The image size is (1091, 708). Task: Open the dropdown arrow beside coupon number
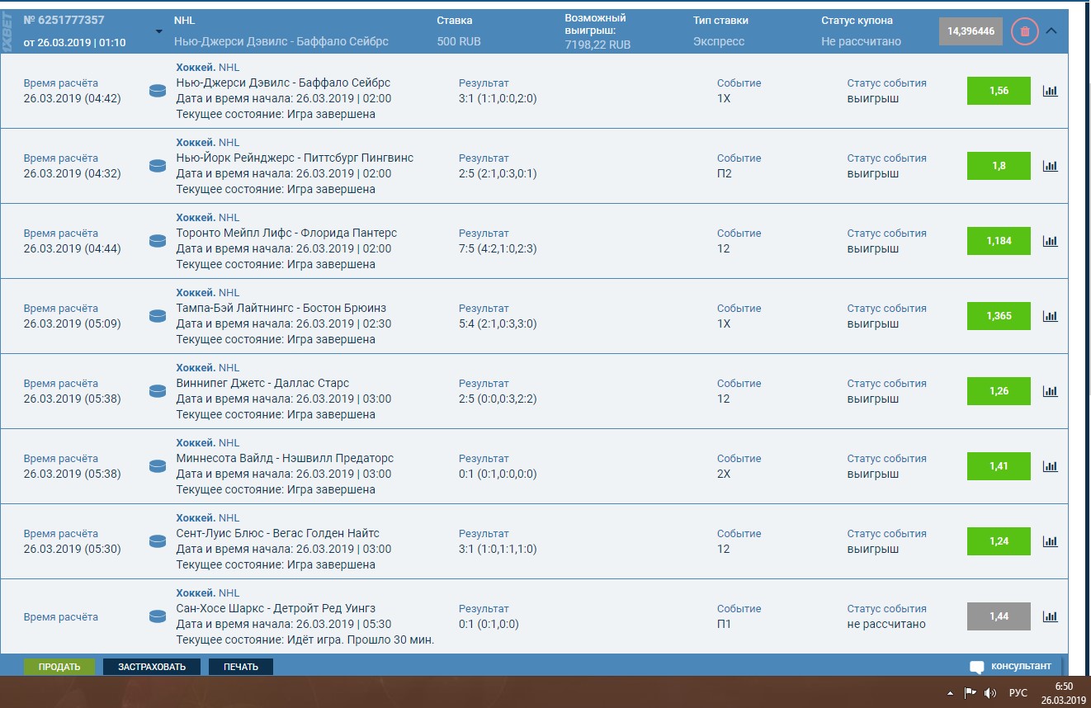(x=159, y=32)
